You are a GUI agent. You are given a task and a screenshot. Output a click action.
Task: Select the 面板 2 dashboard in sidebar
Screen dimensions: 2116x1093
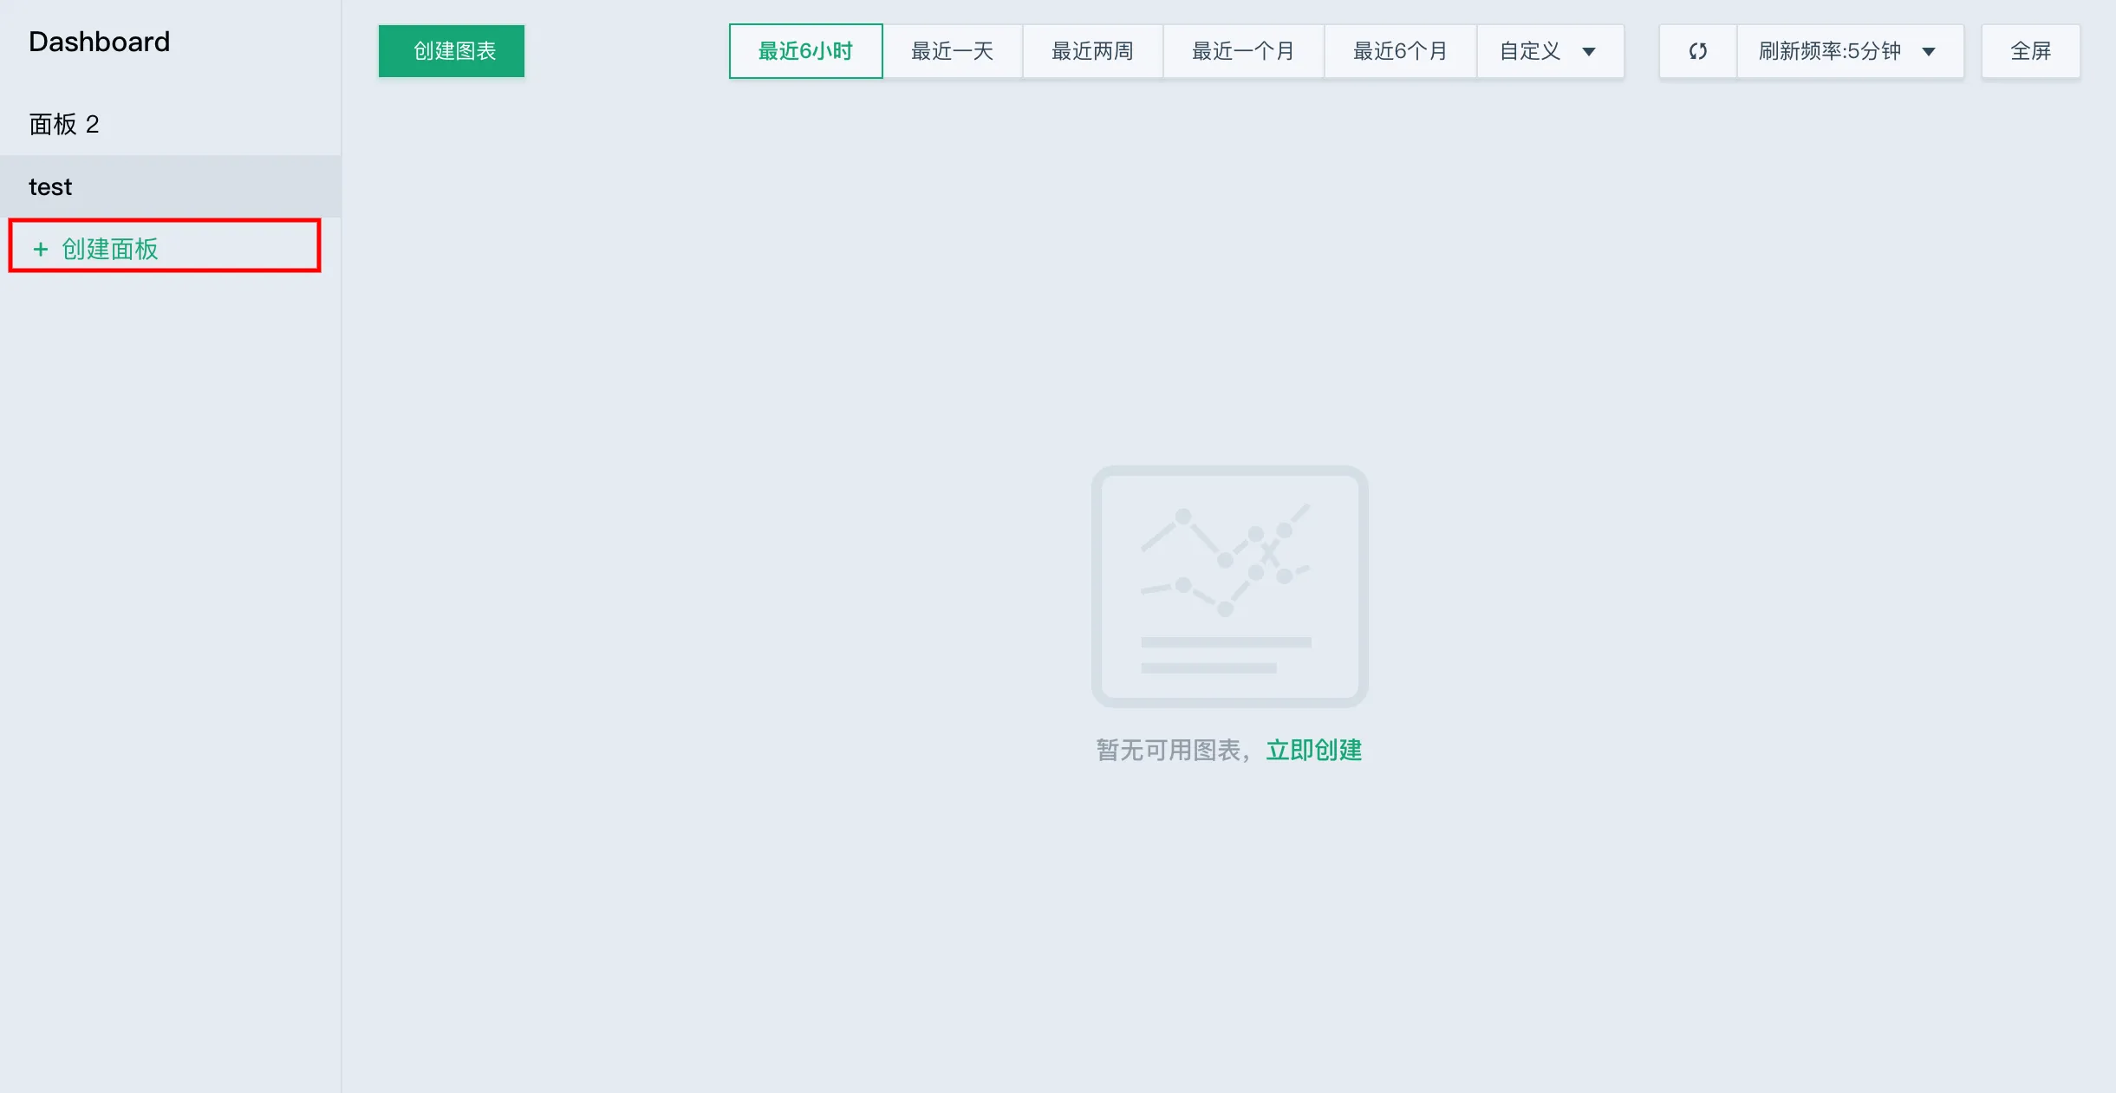tap(63, 124)
